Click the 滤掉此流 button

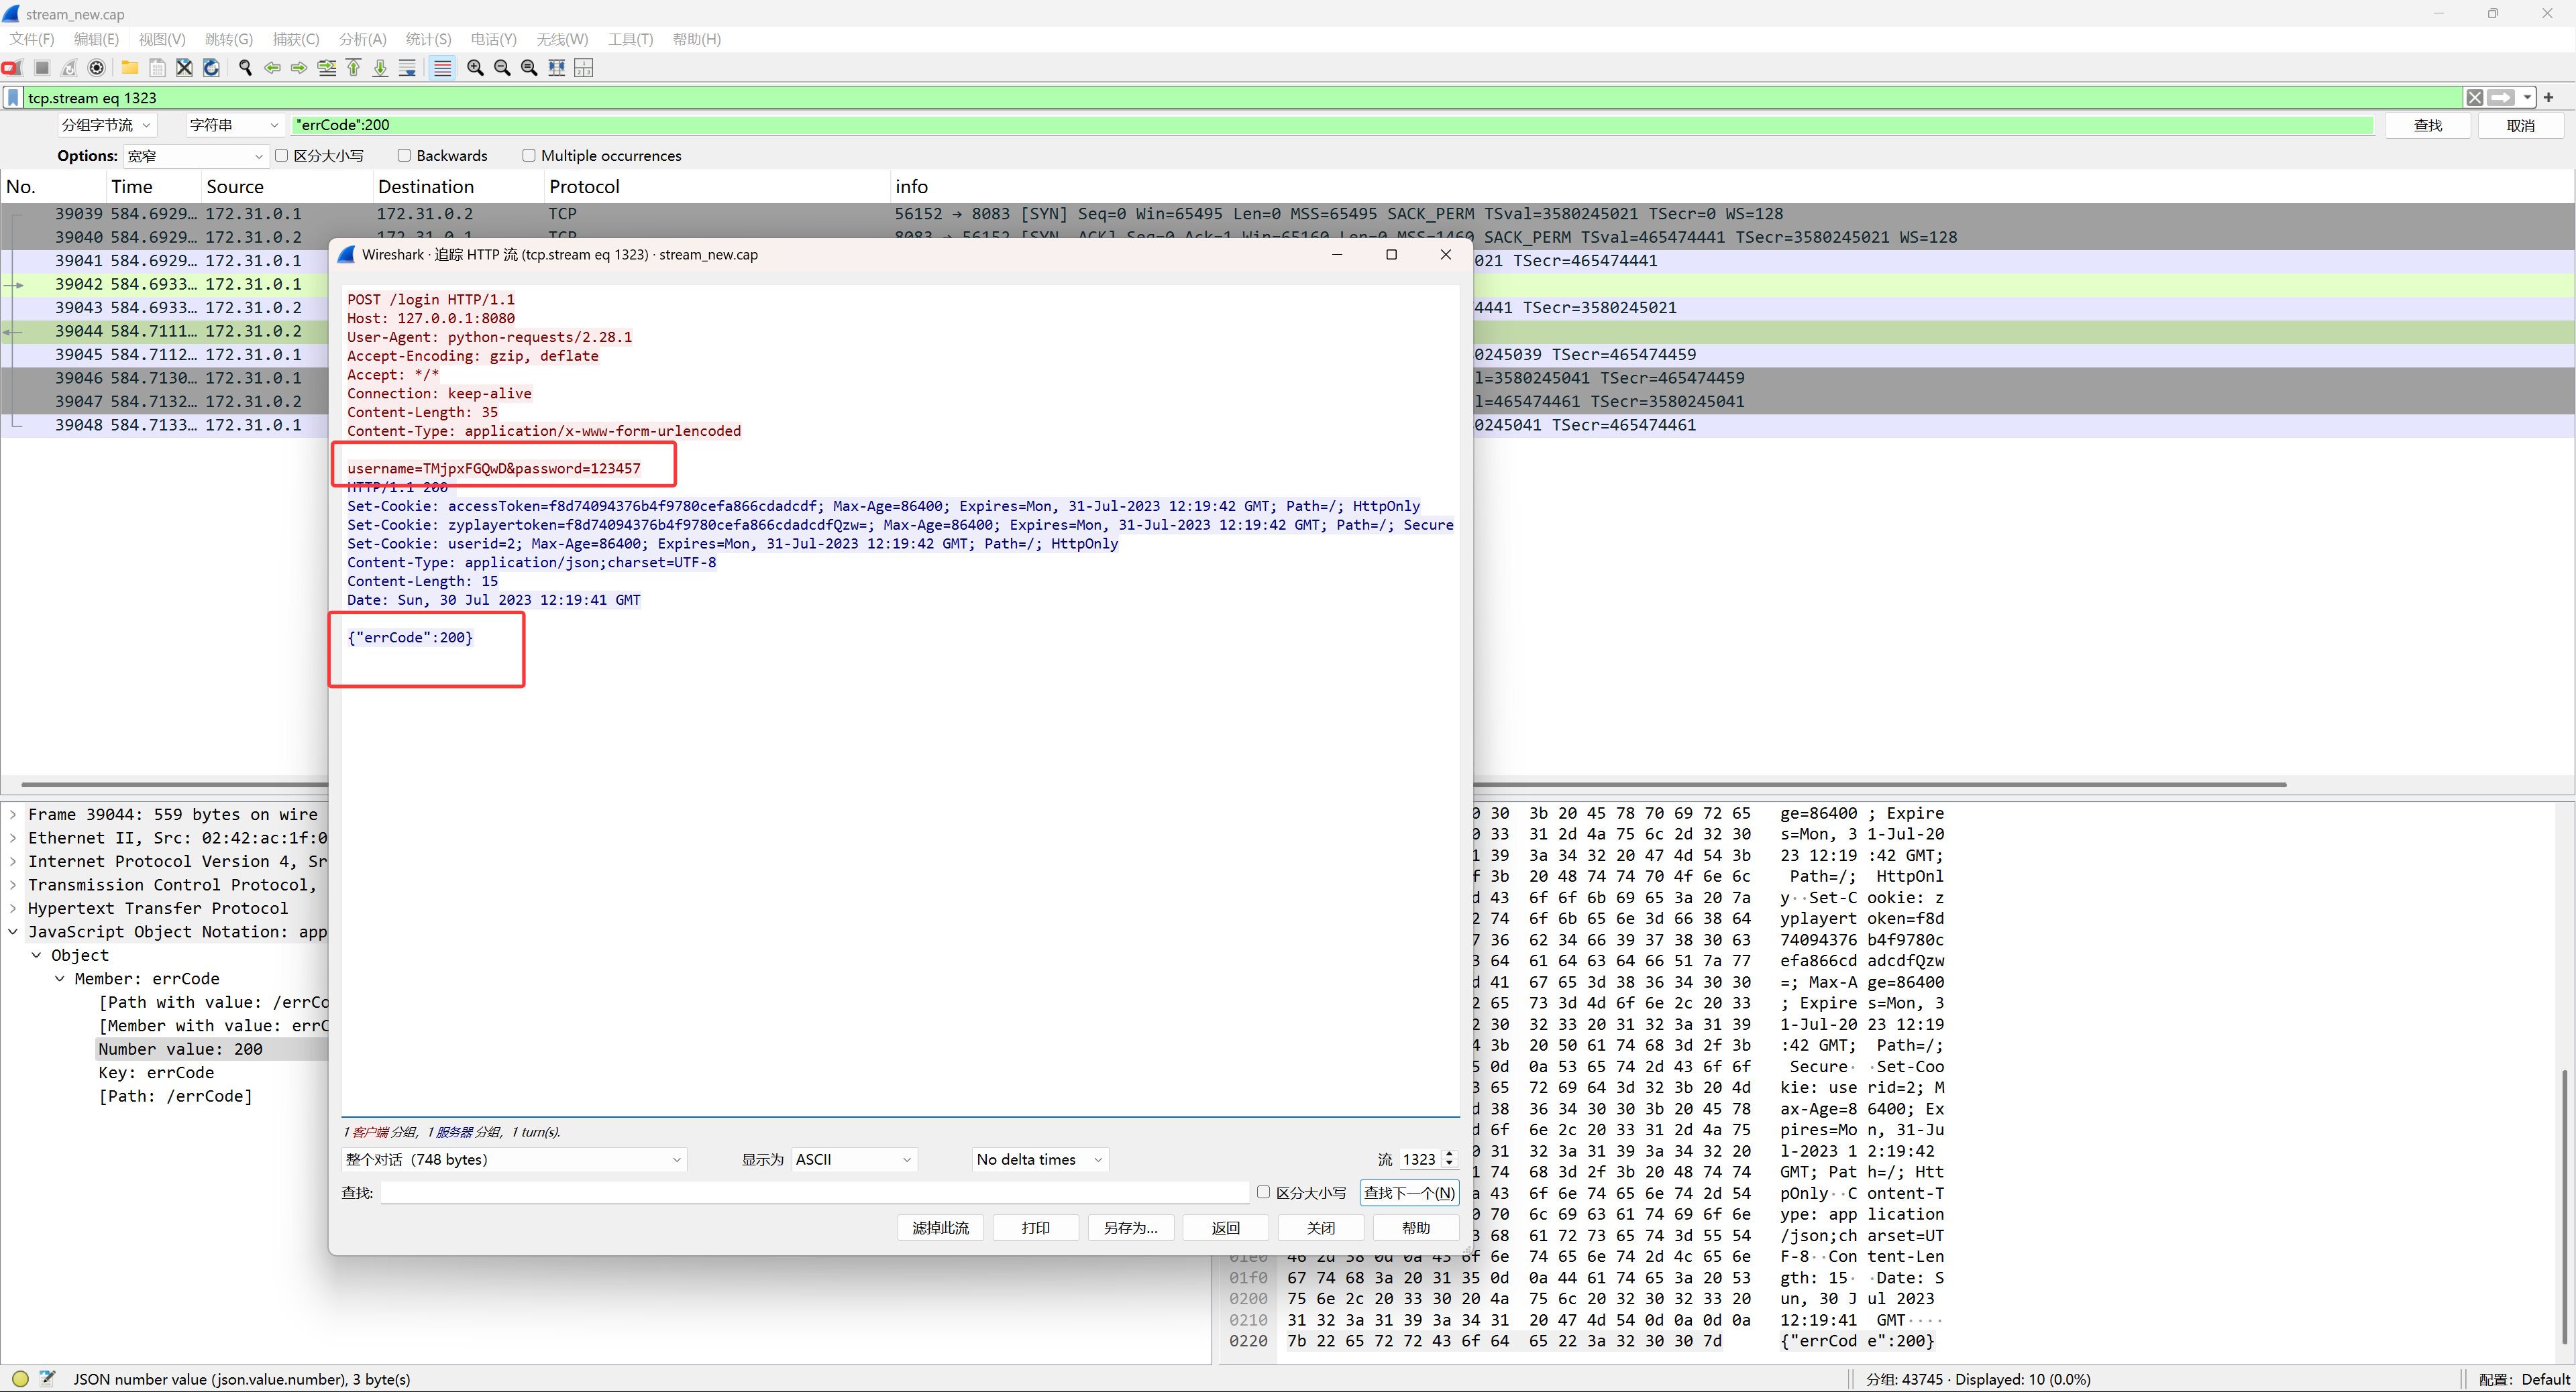coord(940,1228)
